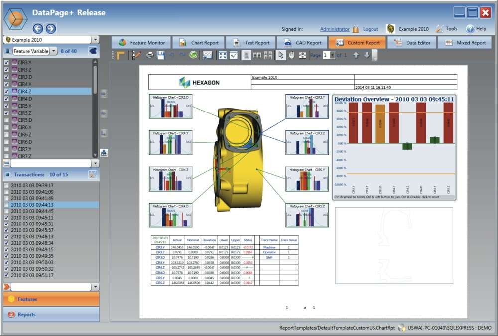This screenshot has width=498, height=336.
Task: Toggle select-all square beside Transactions header
Action: tap(8, 174)
